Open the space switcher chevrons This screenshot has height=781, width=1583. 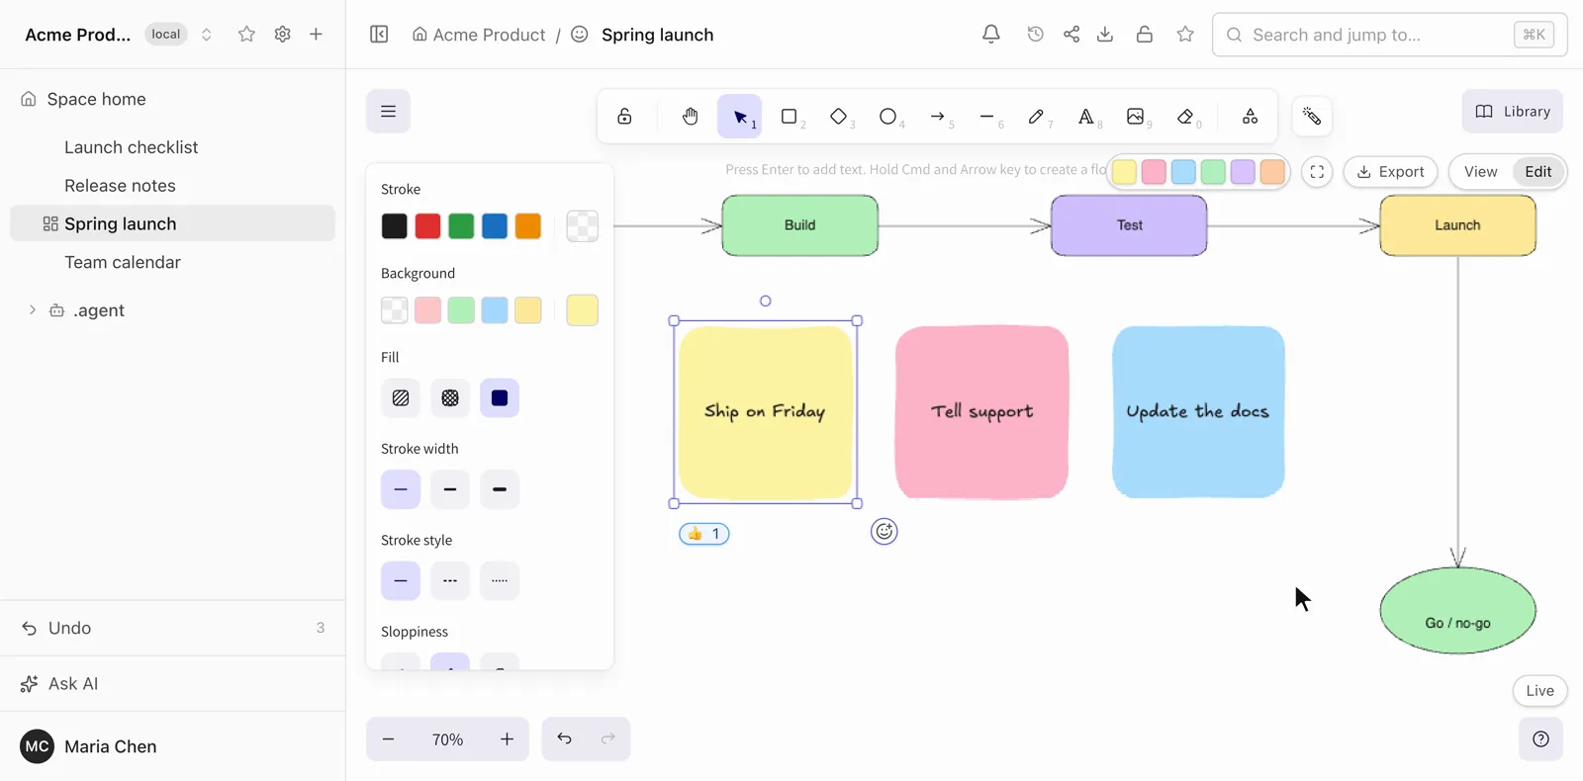click(x=206, y=35)
